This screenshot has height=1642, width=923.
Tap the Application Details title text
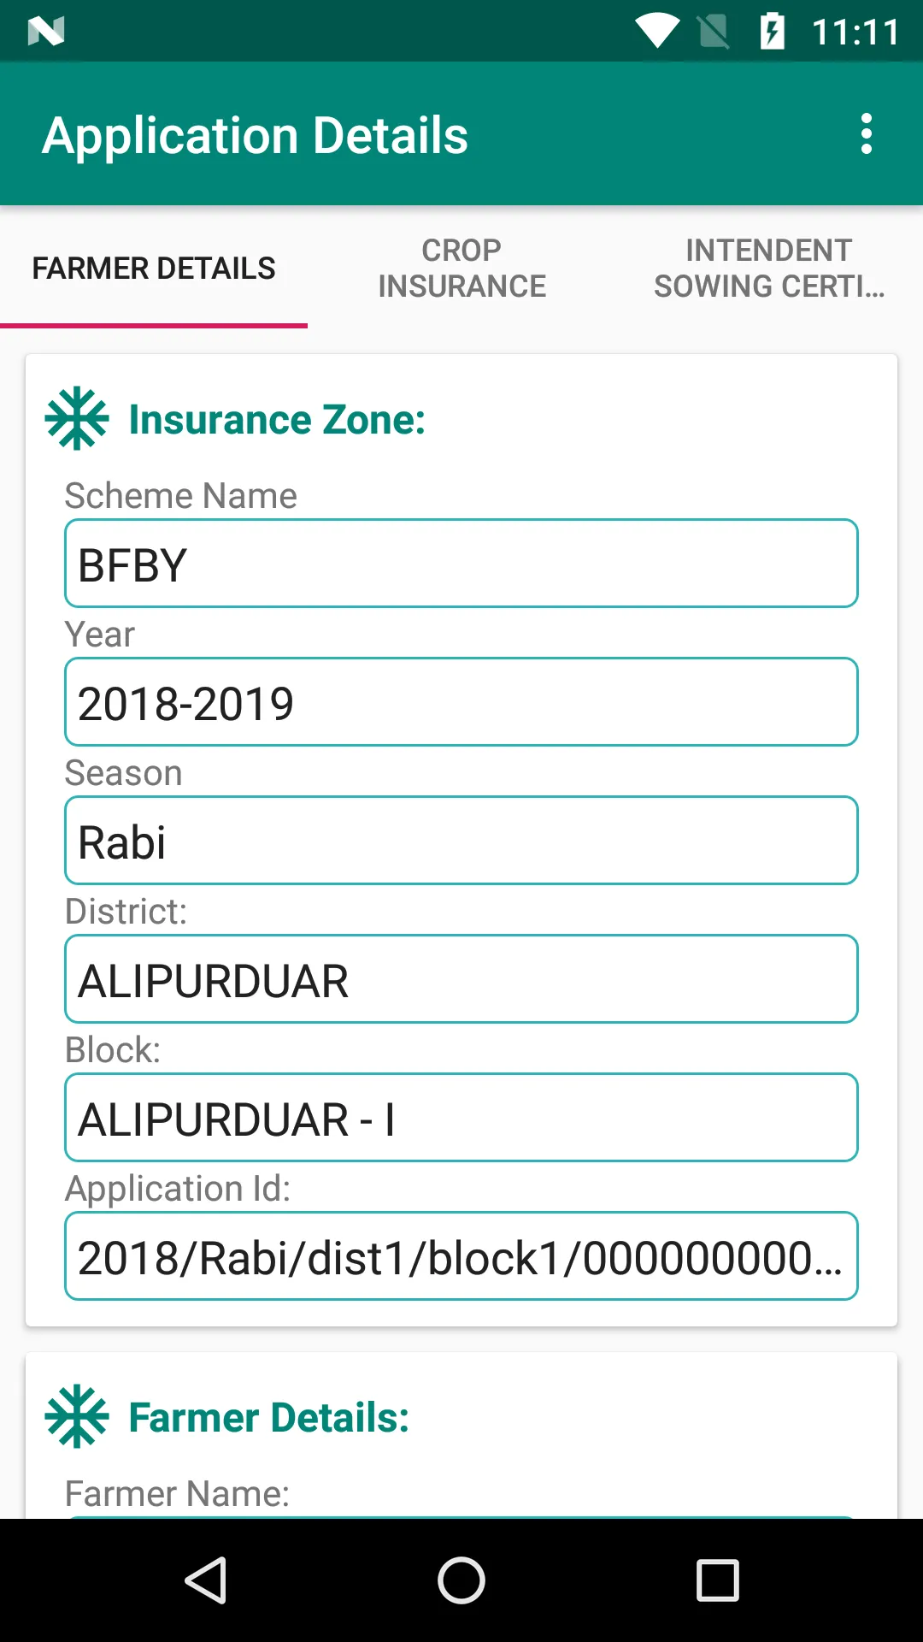(256, 135)
